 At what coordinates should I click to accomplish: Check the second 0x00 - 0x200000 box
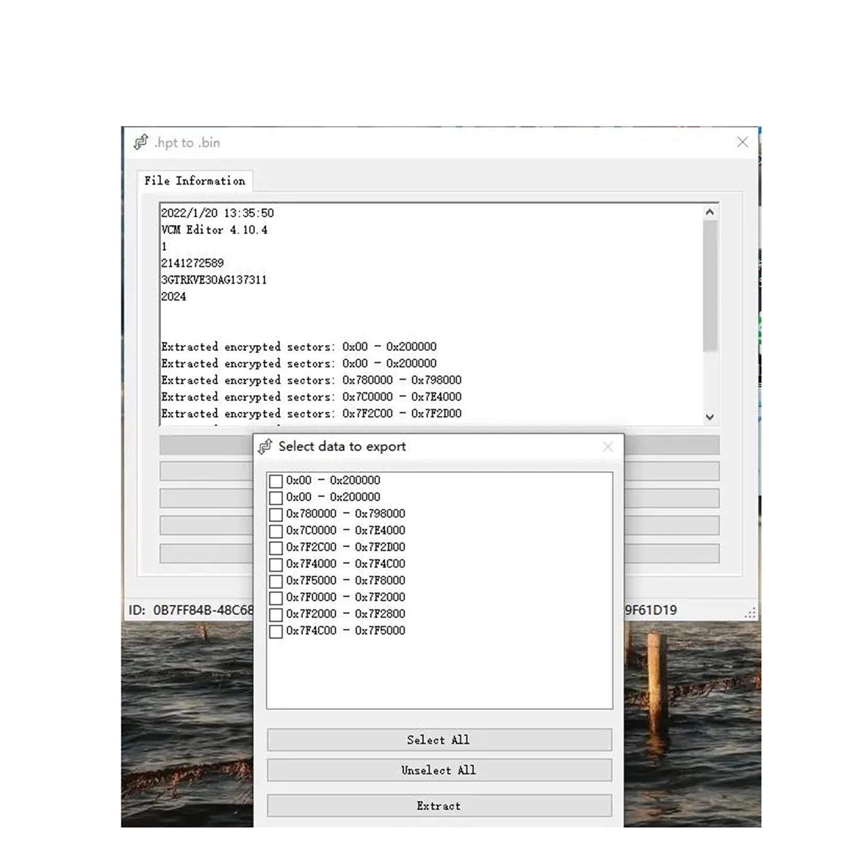[x=276, y=498]
